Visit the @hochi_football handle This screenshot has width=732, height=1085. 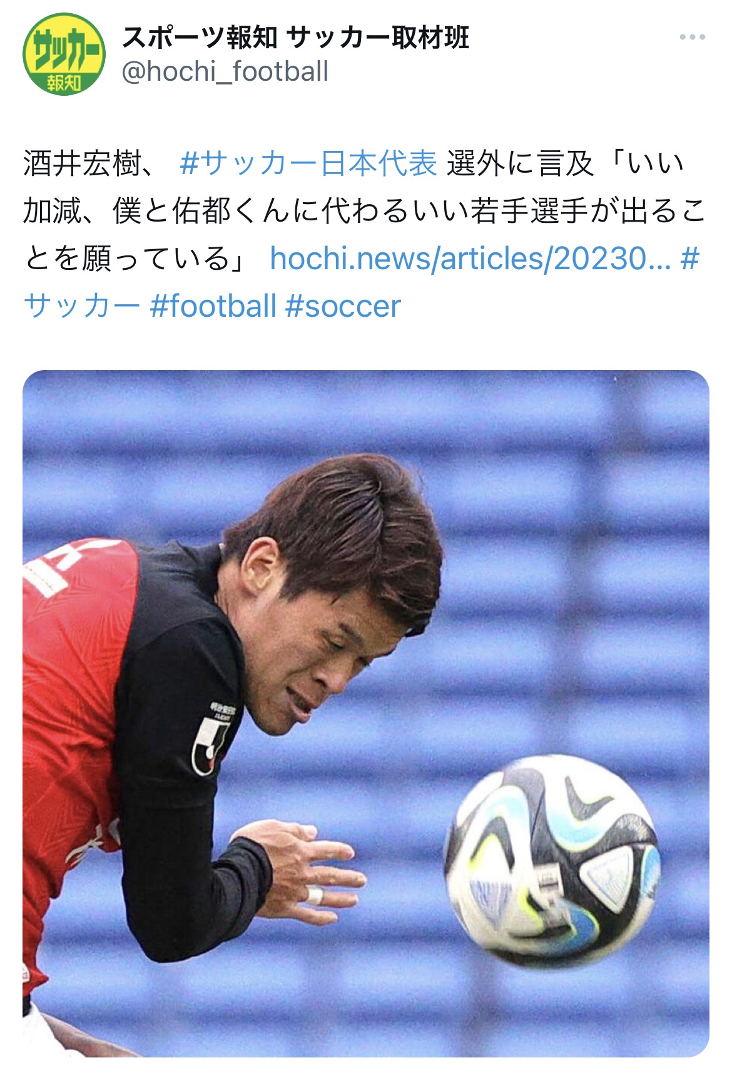225,71
